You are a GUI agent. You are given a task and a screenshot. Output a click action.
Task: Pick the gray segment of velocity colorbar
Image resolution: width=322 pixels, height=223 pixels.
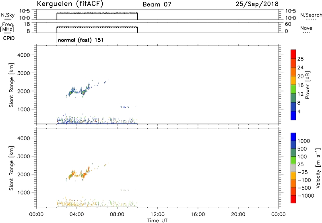(293, 168)
